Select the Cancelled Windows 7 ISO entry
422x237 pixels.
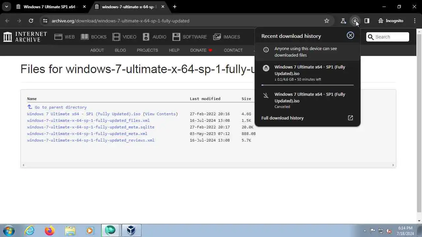pos(308,100)
